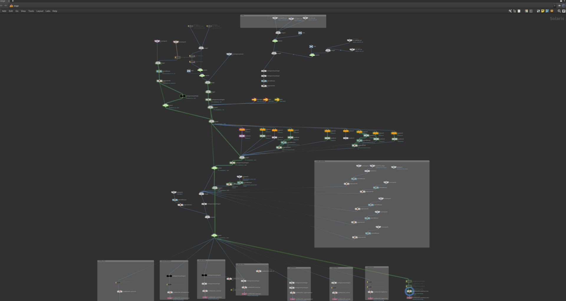566x301 pixels.
Task: Click the back navigation arrow above the menu bar
Action: tap(1, 5)
